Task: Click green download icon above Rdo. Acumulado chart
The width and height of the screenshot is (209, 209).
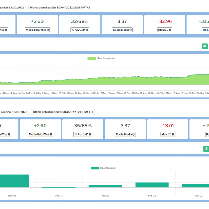Action: click(205, 46)
